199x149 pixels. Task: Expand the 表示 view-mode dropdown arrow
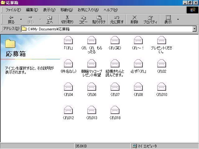click(x=178, y=20)
